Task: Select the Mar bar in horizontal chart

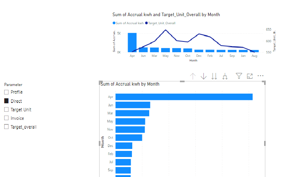Action: coord(132,113)
